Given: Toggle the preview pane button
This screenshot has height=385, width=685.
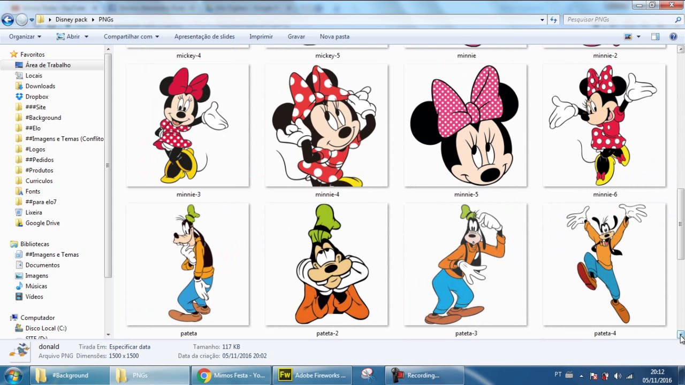Looking at the screenshot, I should [x=655, y=36].
